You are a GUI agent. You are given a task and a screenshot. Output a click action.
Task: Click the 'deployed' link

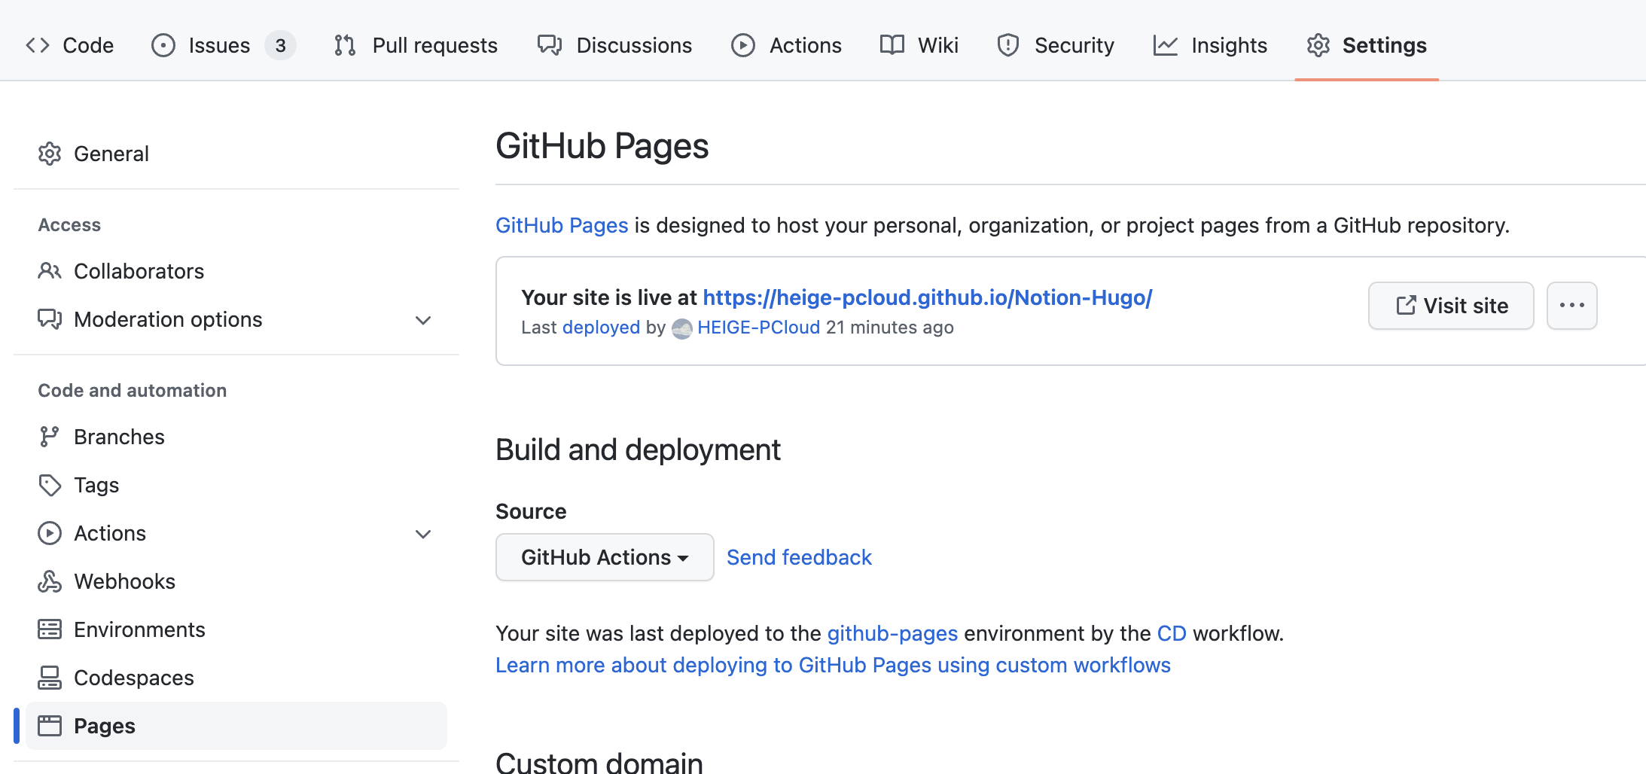pyautogui.click(x=601, y=328)
